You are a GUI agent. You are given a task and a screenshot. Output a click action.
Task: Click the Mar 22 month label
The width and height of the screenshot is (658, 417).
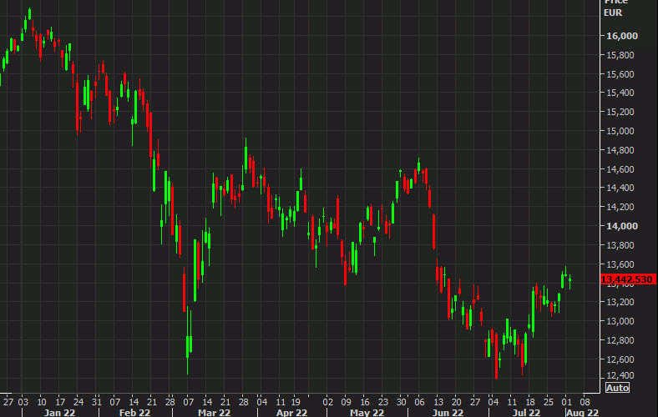click(214, 413)
